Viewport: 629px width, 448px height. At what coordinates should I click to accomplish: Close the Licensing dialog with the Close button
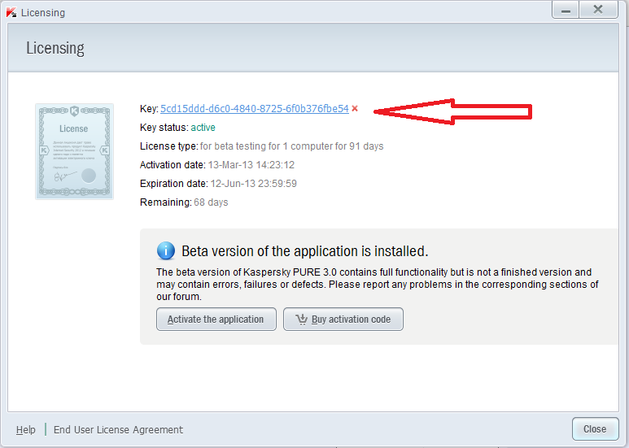tap(595, 429)
